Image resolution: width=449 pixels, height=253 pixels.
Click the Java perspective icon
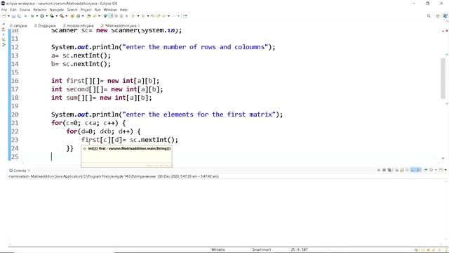pos(445,16)
